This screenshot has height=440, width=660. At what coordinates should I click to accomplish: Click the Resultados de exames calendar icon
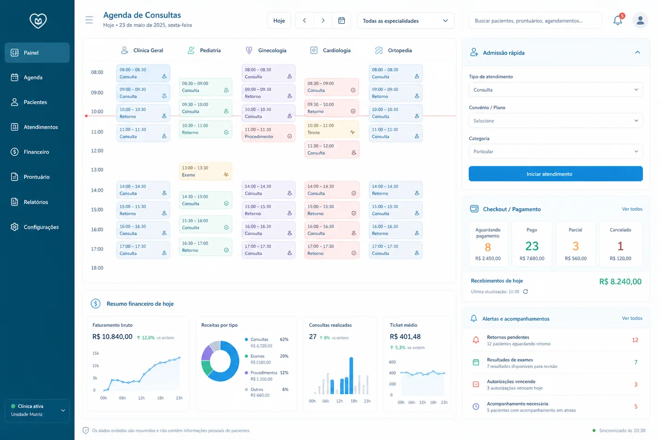(476, 362)
